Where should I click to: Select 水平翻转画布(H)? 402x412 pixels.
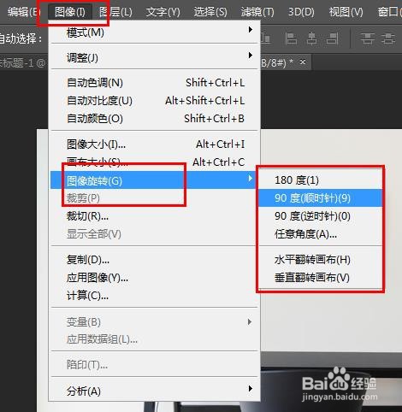(321, 260)
